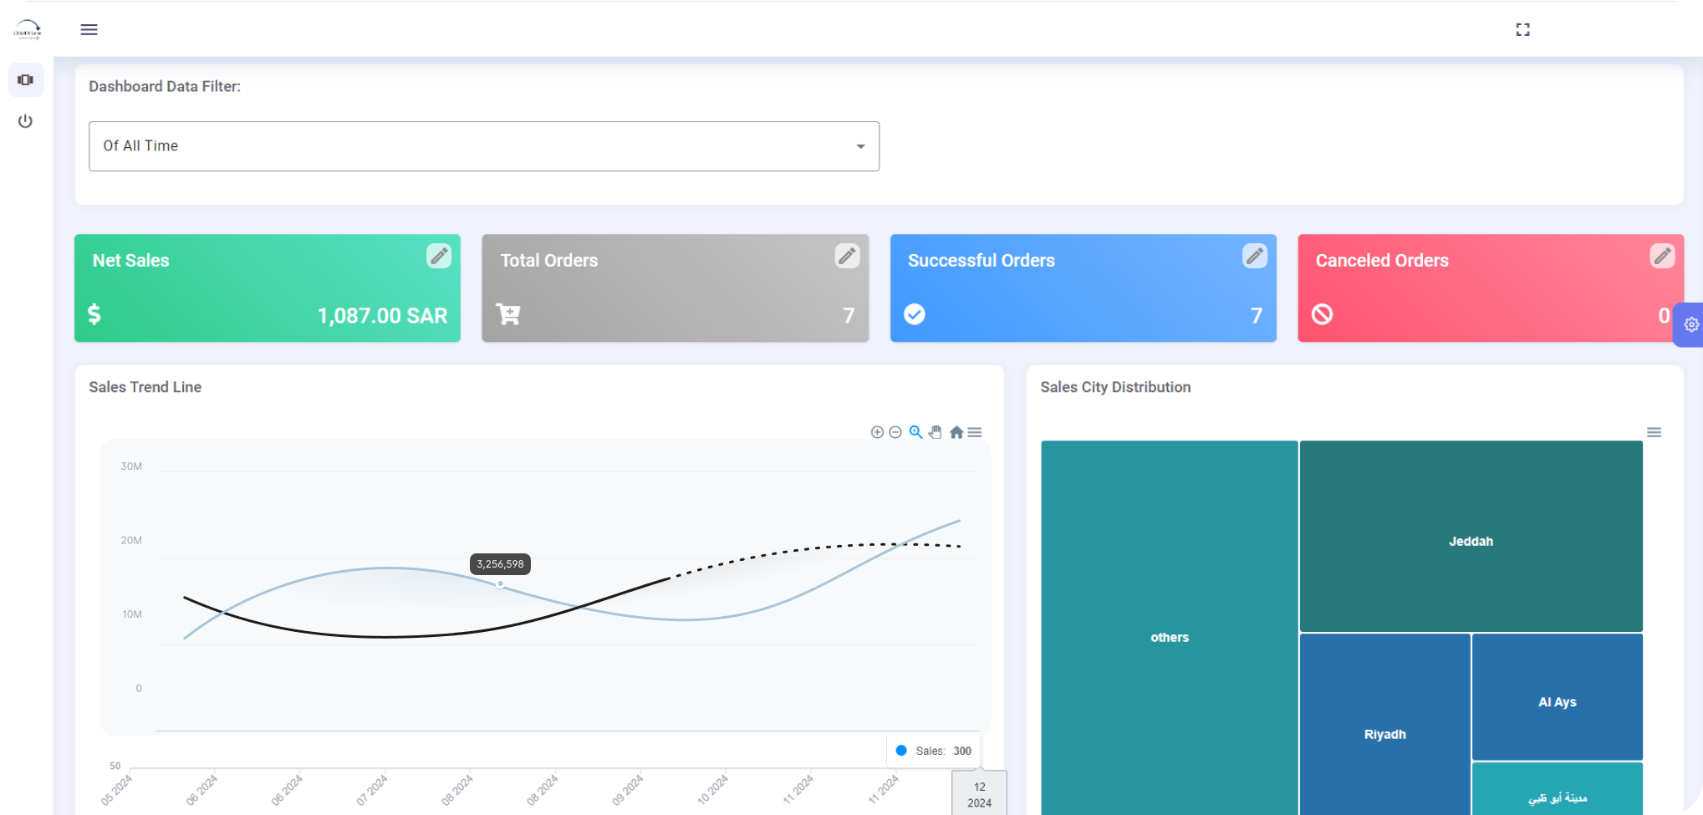1703x815 pixels.
Task: Expand the date filter dropdown arrow
Action: point(860,146)
